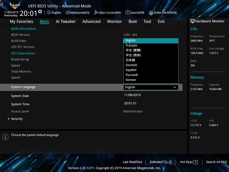Click the Hot Keys label
This screenshot has height=172, width=229.
point(186,162)
